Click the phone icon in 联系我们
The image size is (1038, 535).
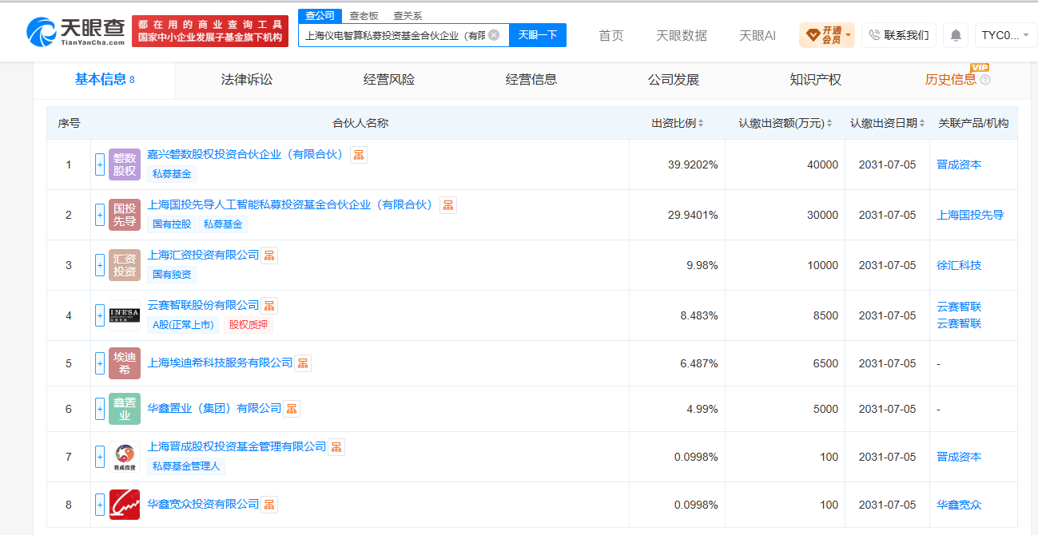click(x=874, y=35)
